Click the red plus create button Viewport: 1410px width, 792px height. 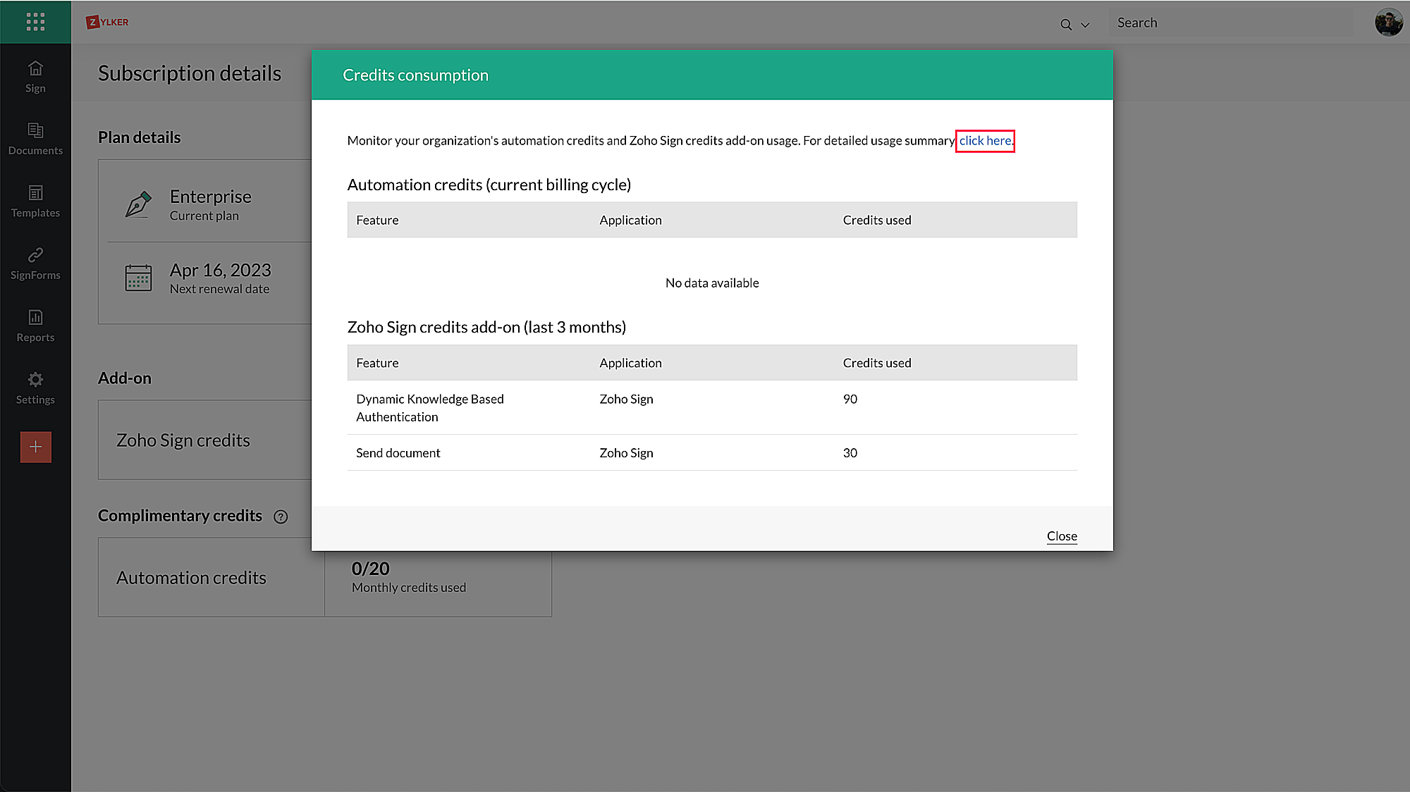tap(35, 447)
